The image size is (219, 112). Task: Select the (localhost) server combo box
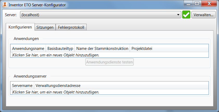[x=99, y=15]
